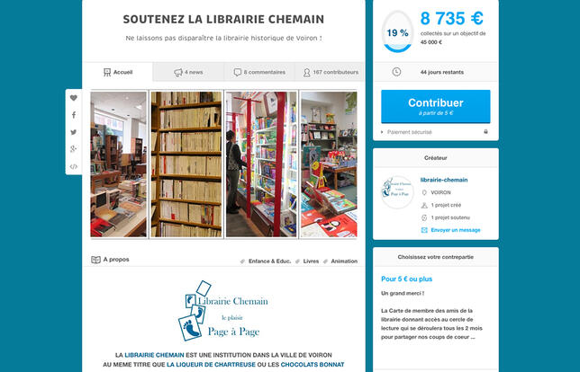Click the secure payment padlock icon

[x=485, y=132]
